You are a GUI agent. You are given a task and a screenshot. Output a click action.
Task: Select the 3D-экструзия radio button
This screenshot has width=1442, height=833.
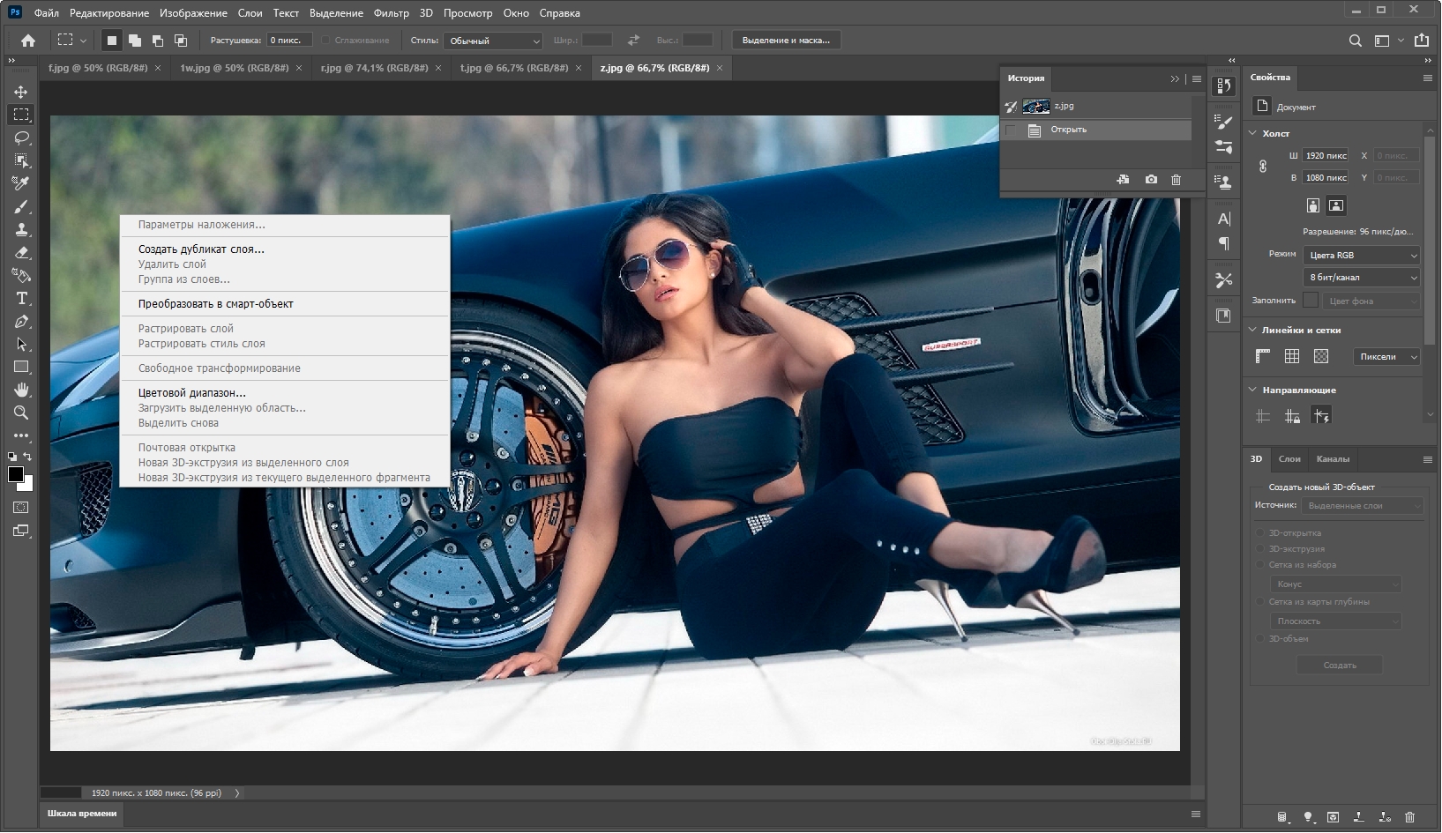pos(1259,549)
